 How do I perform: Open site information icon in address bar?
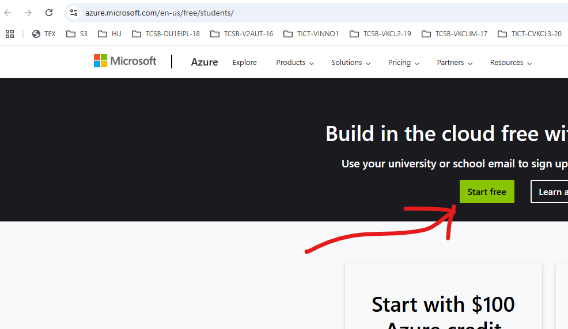pyautogui.click(x=73, y=13)
